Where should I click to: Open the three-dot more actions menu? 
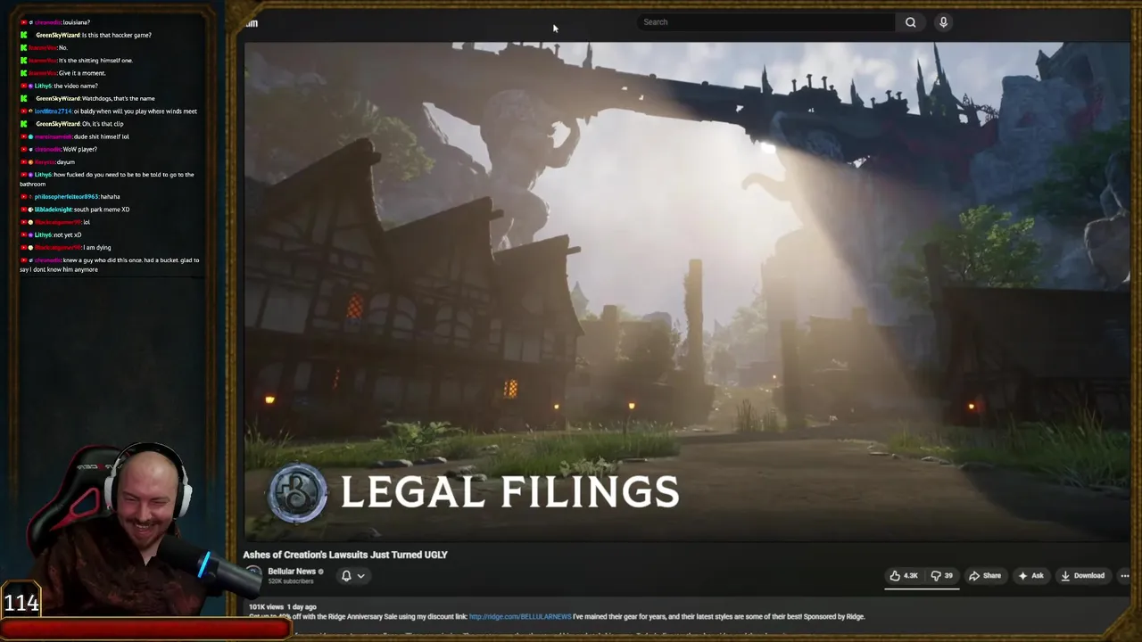(1124, 576)
